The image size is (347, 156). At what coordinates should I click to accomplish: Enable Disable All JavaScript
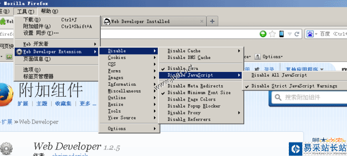point(295,75)
